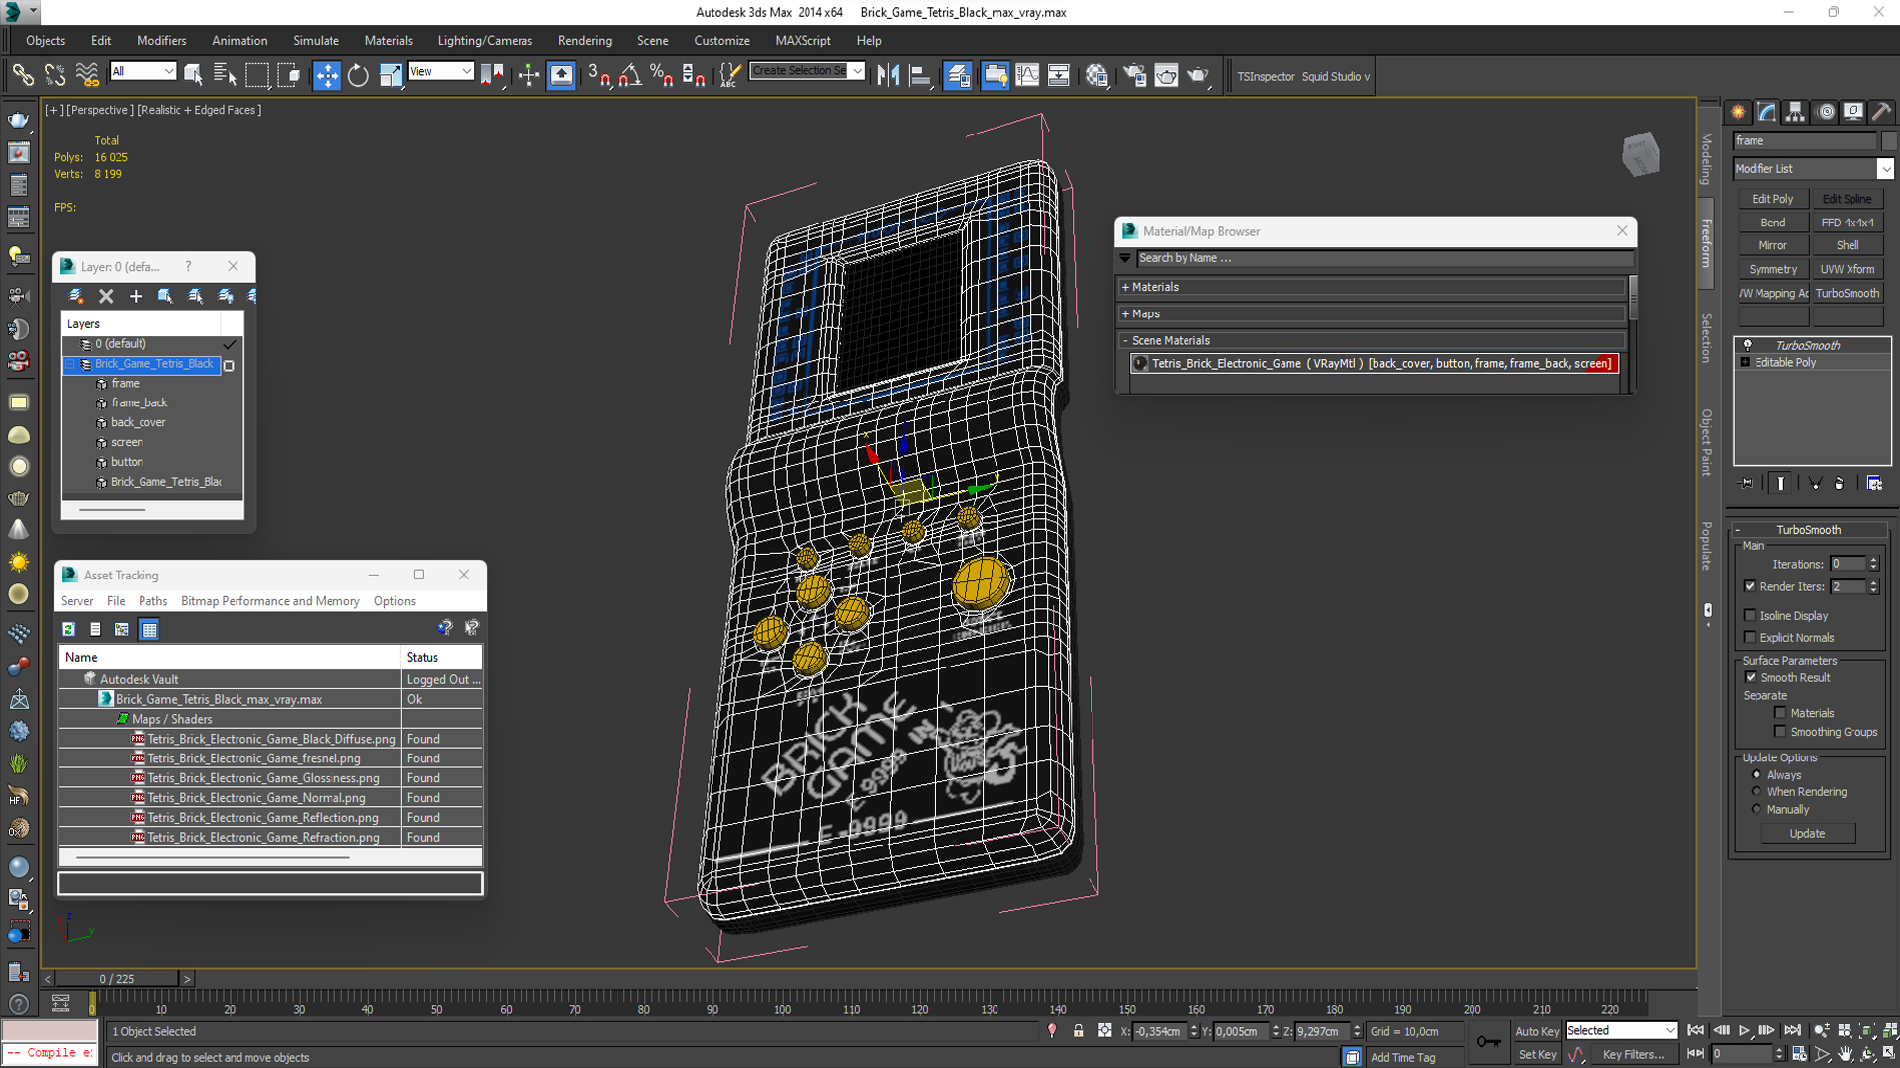Apply the Shell modifier button
The height and width of the screenshot is (1068, 1900).
(1847, 245)
